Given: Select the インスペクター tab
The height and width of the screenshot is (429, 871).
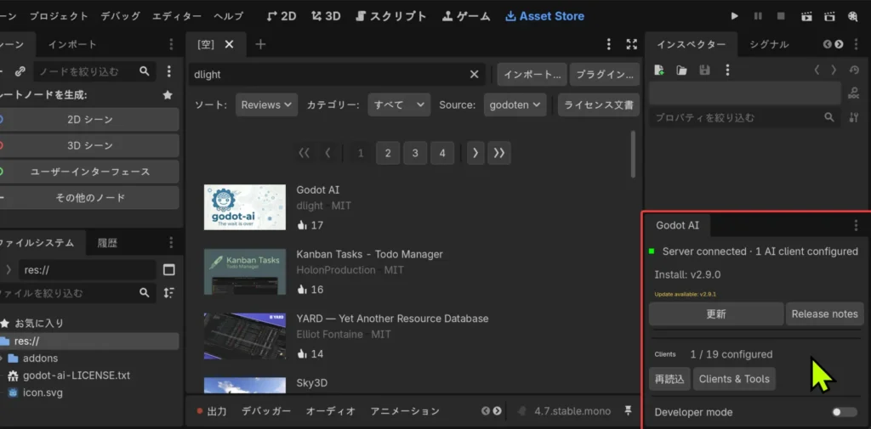Looking at the screenshot, I should (x=691, y=44).
